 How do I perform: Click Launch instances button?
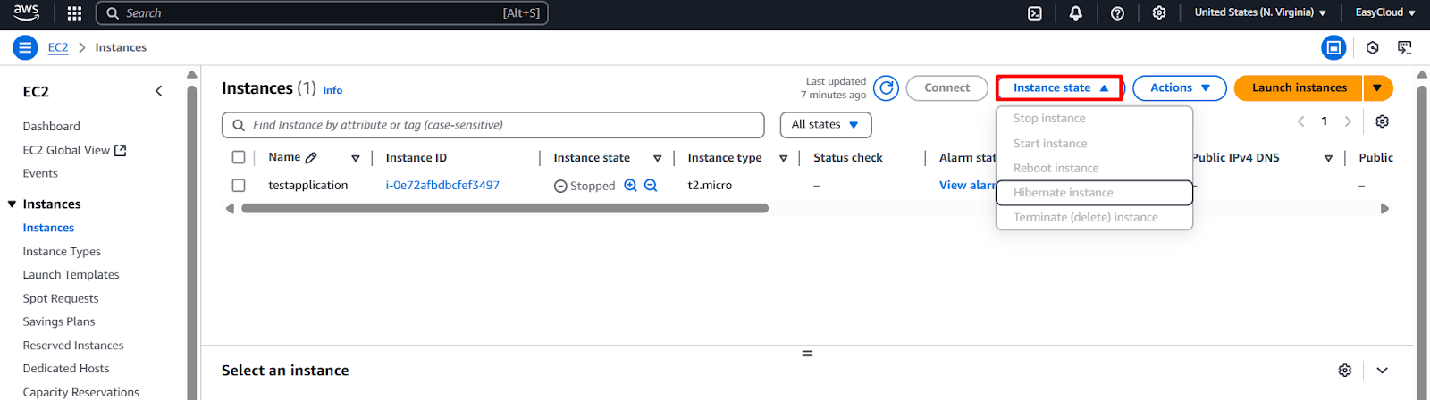pos(1299,87)
